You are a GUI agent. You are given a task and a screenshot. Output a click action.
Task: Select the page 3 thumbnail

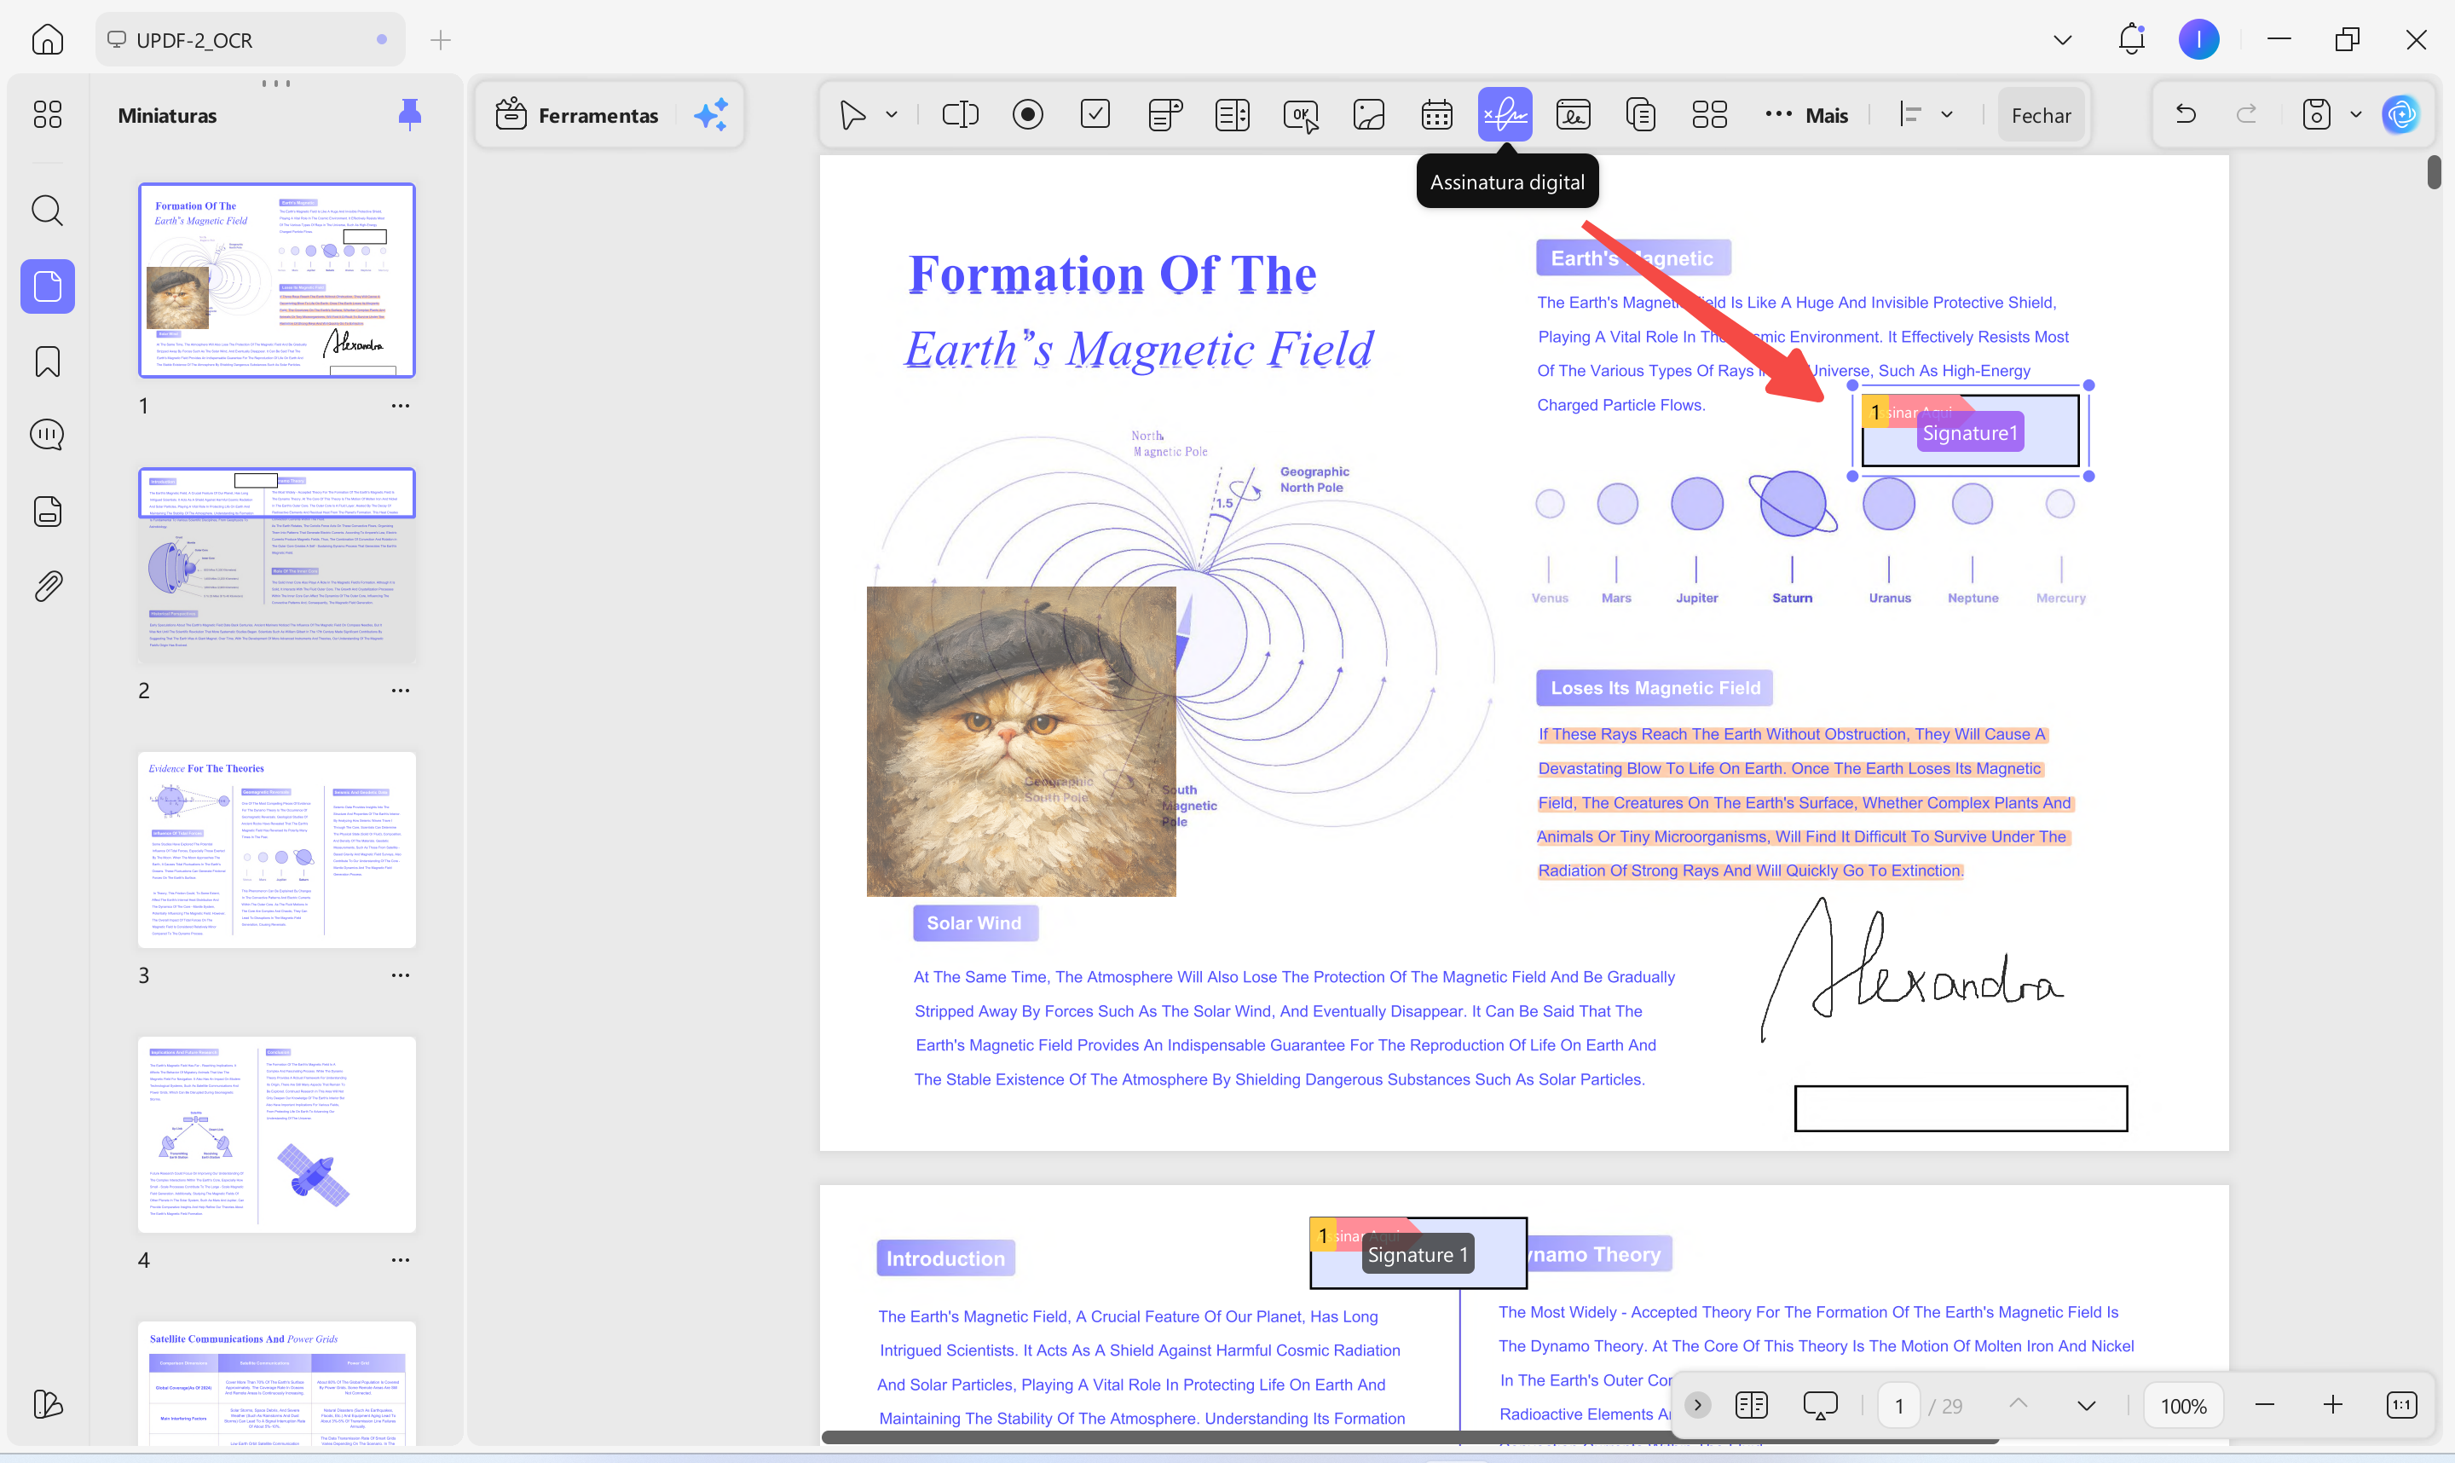[x=277, y=850]
